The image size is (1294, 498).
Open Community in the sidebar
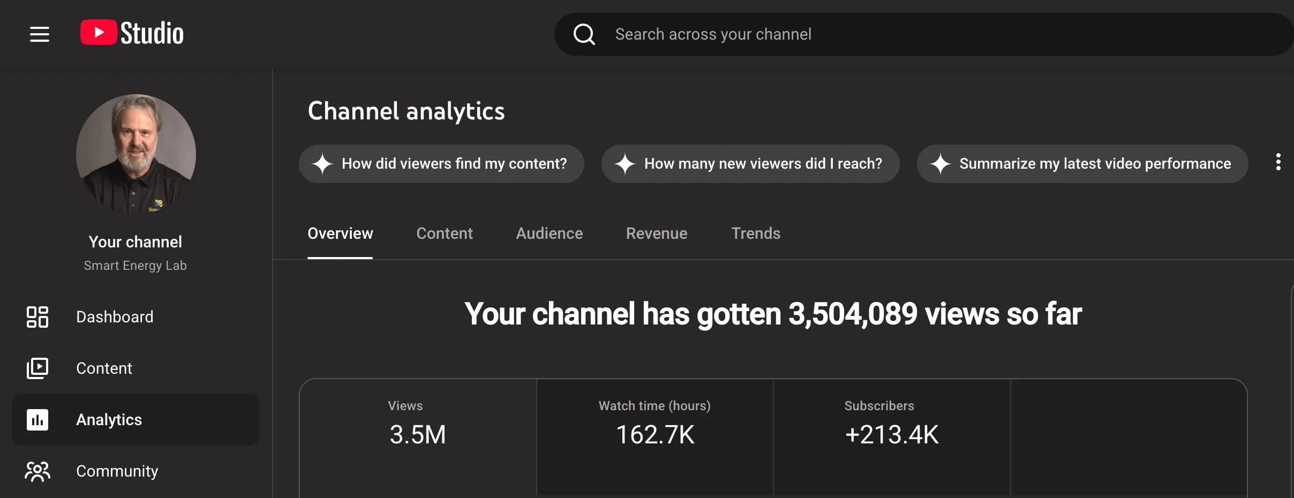tap(136, 471)
